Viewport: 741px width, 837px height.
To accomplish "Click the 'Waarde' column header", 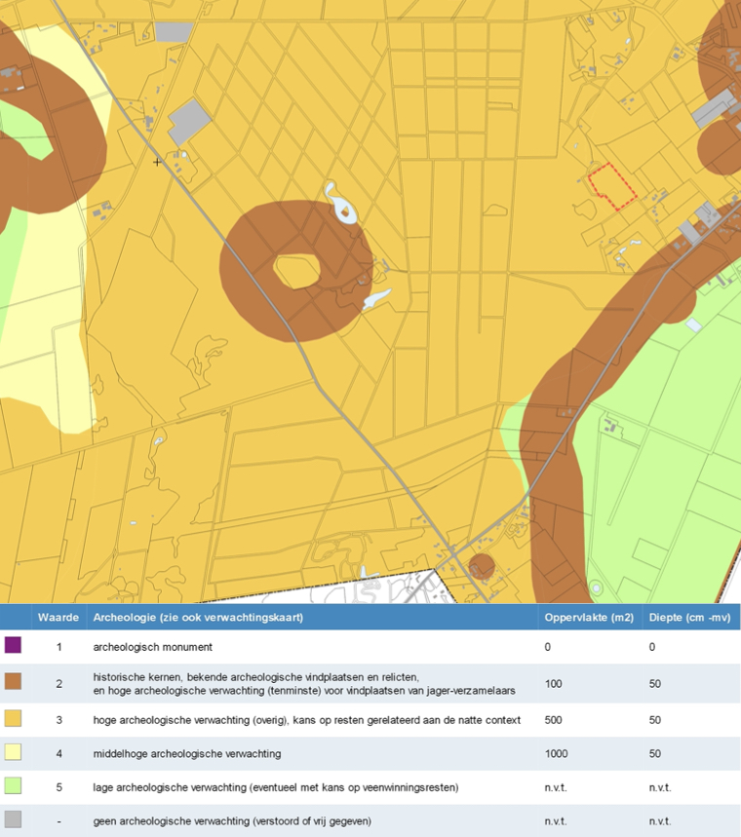I will (x=58, y=618).
